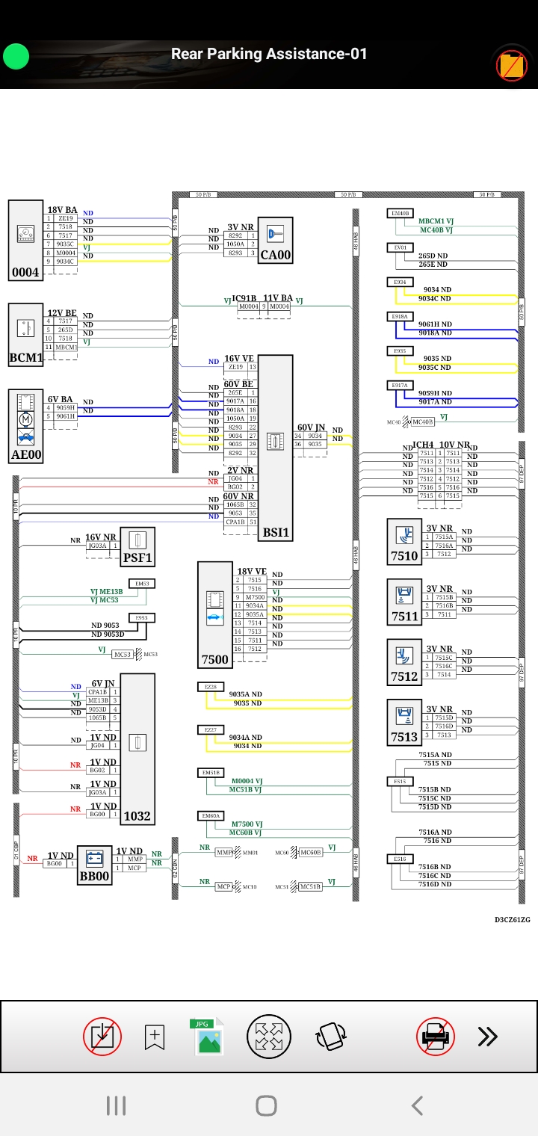Tap the 'IC91B' connector label

[244, 297]
